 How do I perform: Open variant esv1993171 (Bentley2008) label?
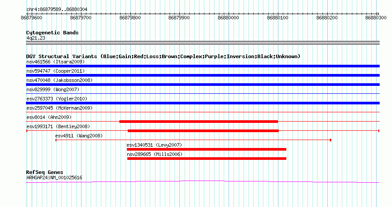tap(58, 126)
